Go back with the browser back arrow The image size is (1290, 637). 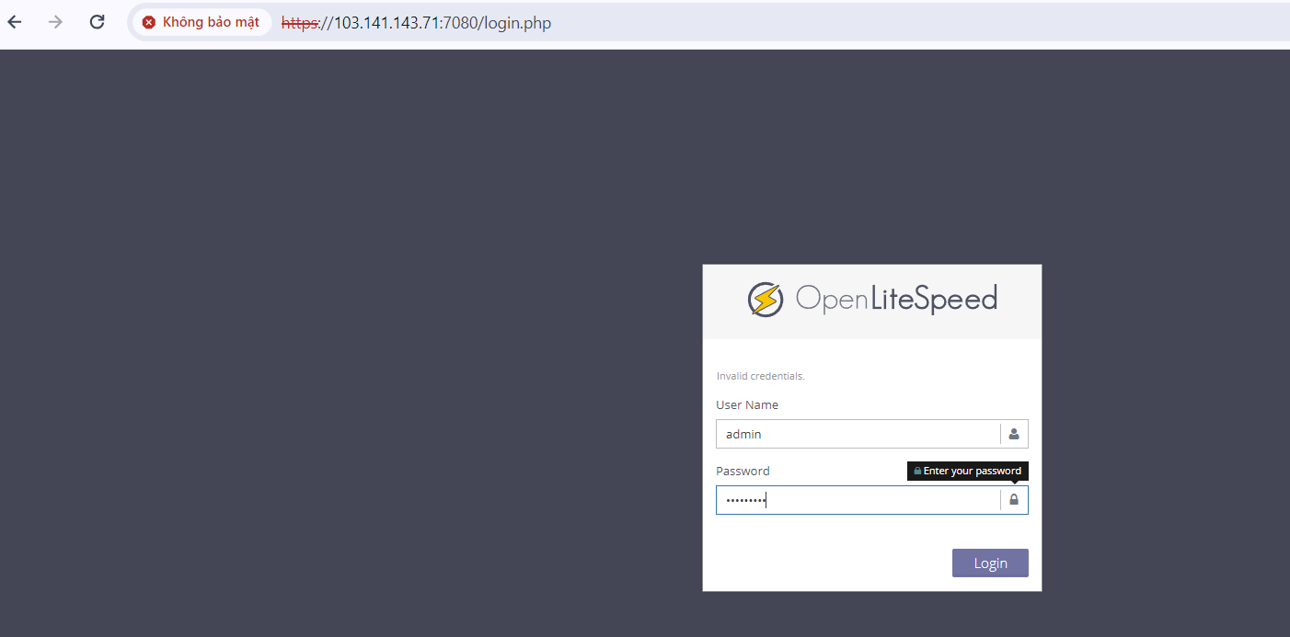15,22
